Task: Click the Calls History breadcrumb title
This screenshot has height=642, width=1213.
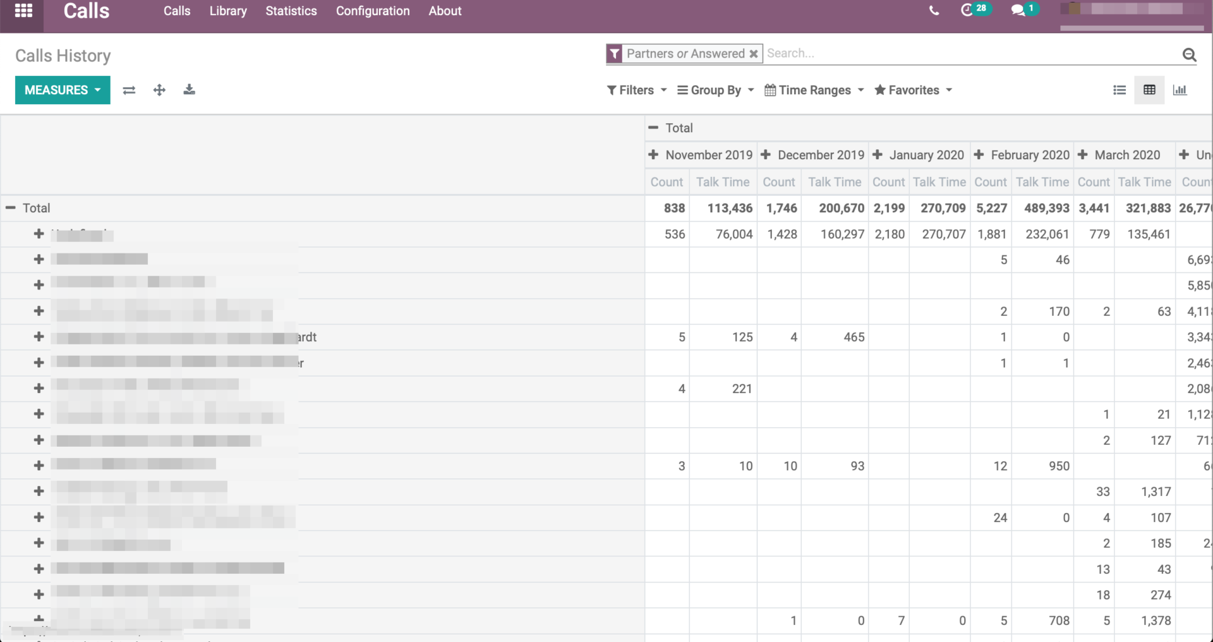Action: tap(63, 56)
